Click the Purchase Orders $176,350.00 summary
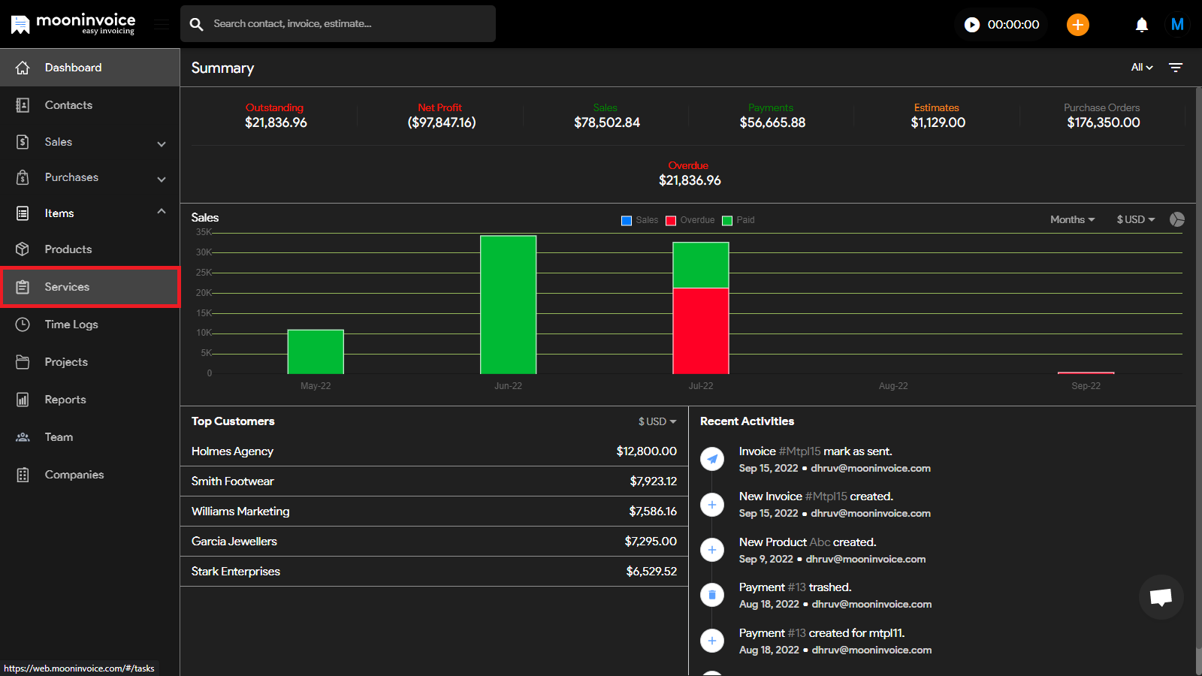Image resolution: width=1202 pixels, height=676 pixels. (x=1103, y=116)
